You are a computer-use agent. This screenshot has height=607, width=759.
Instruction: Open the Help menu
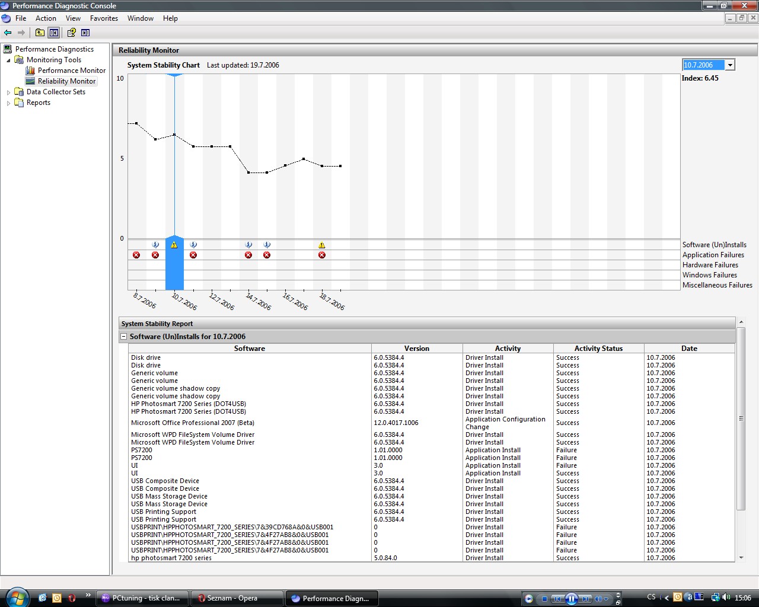click(x=170, y=18)
